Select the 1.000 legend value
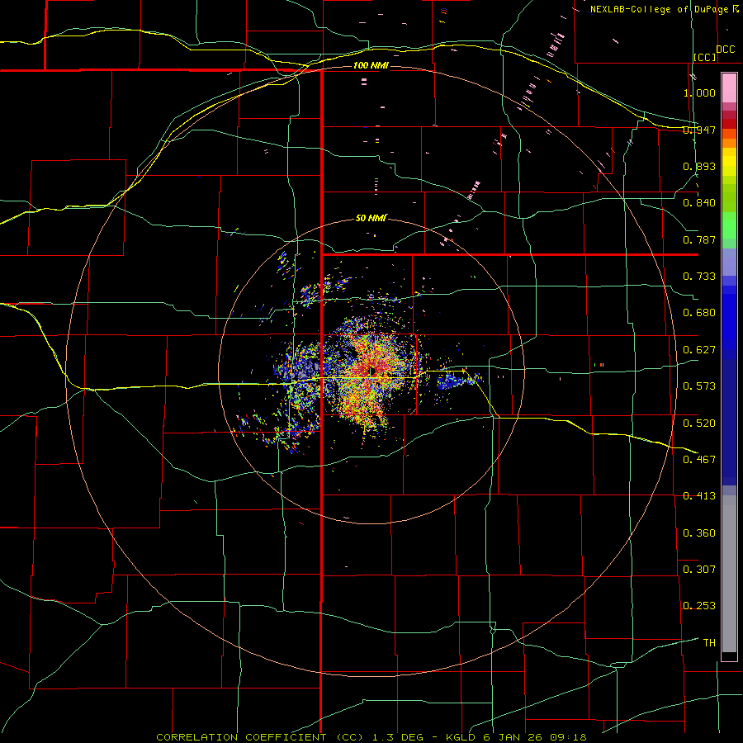 point(699,92)
